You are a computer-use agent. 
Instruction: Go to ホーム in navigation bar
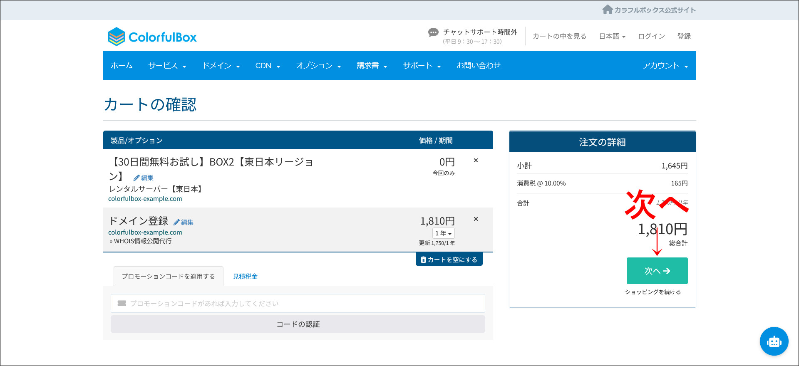tap(122, 66)
